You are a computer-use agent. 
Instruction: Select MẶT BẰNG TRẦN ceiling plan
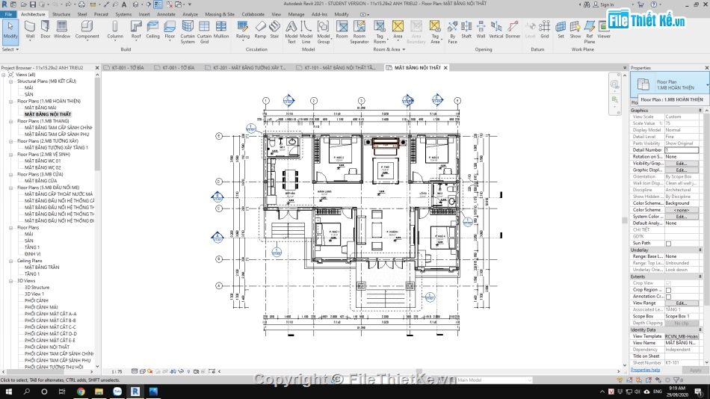click(42, 267)
